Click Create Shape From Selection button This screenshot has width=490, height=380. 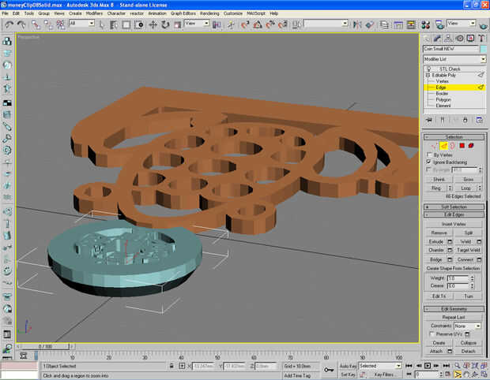[454, 268]
